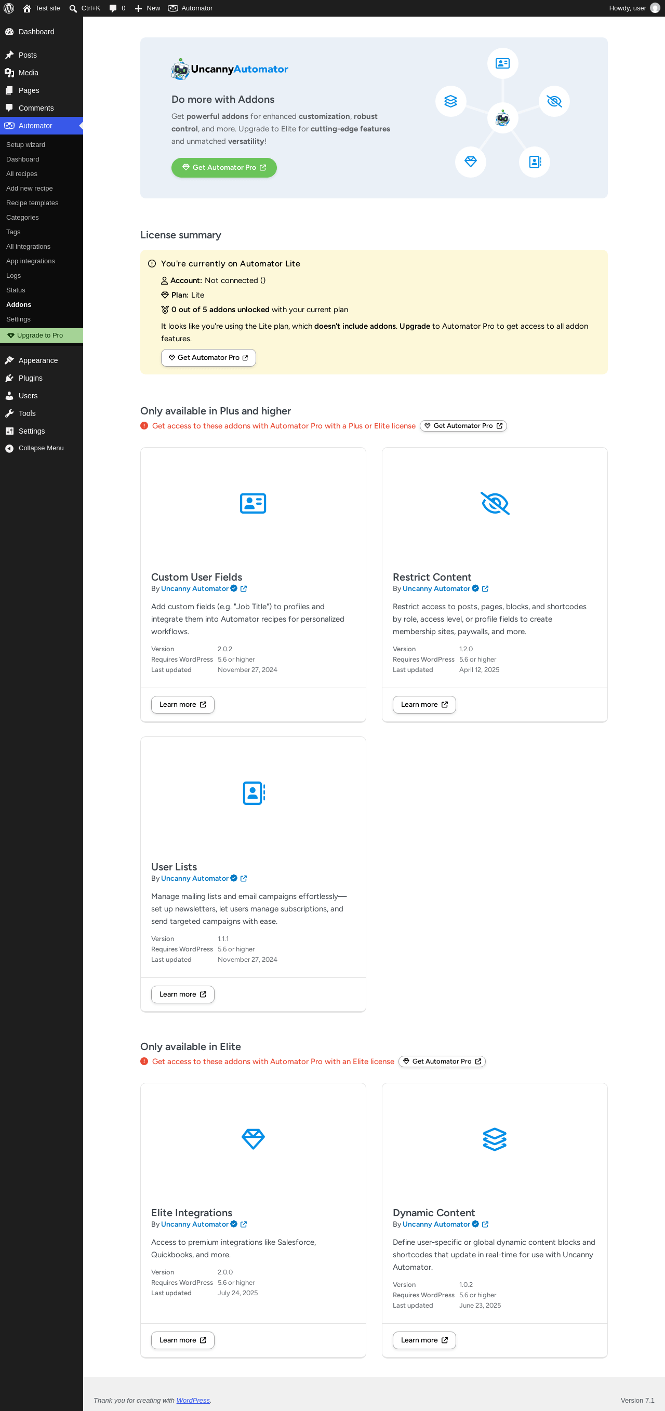Click red alert icon beside Plus license notice
Screen dimensions: 665x1411
(144, 426)
